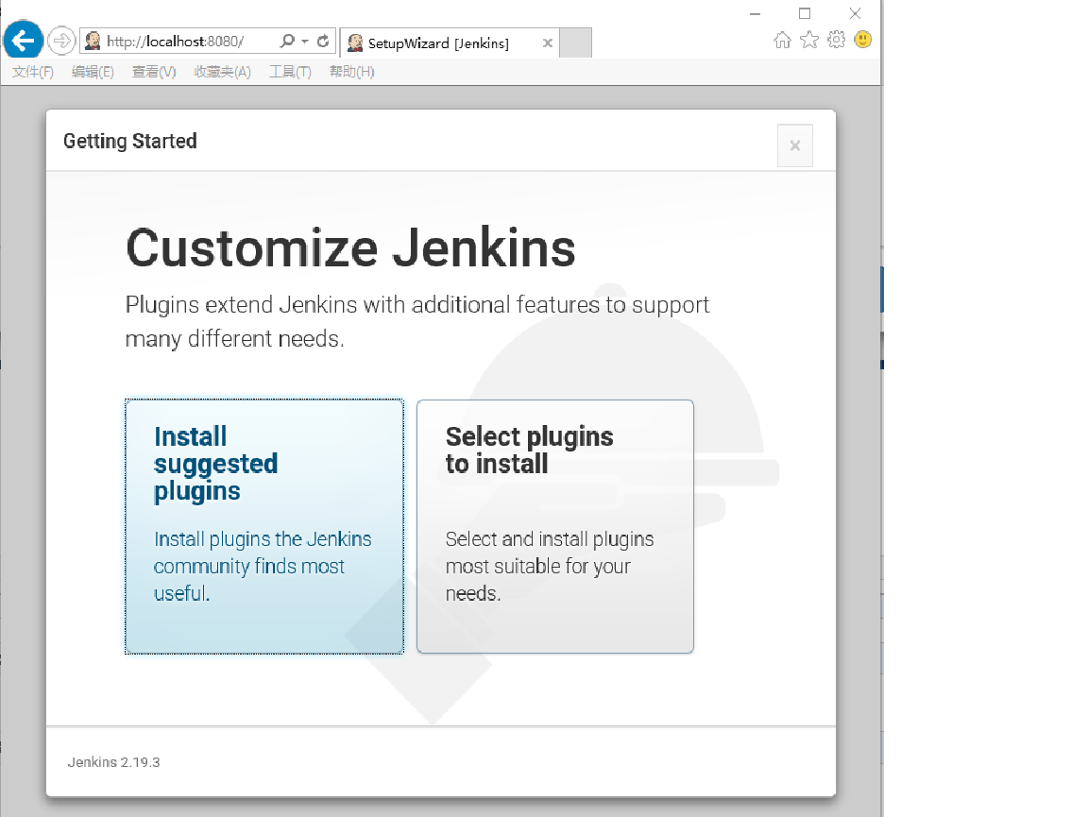Open the 帮助(H) menu

pyautogui.click(x=351, y=72)
